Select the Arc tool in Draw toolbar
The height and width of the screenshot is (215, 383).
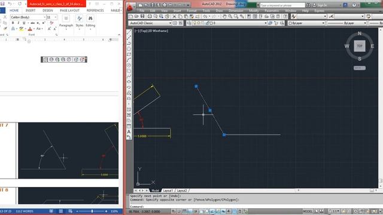(129, 60)
